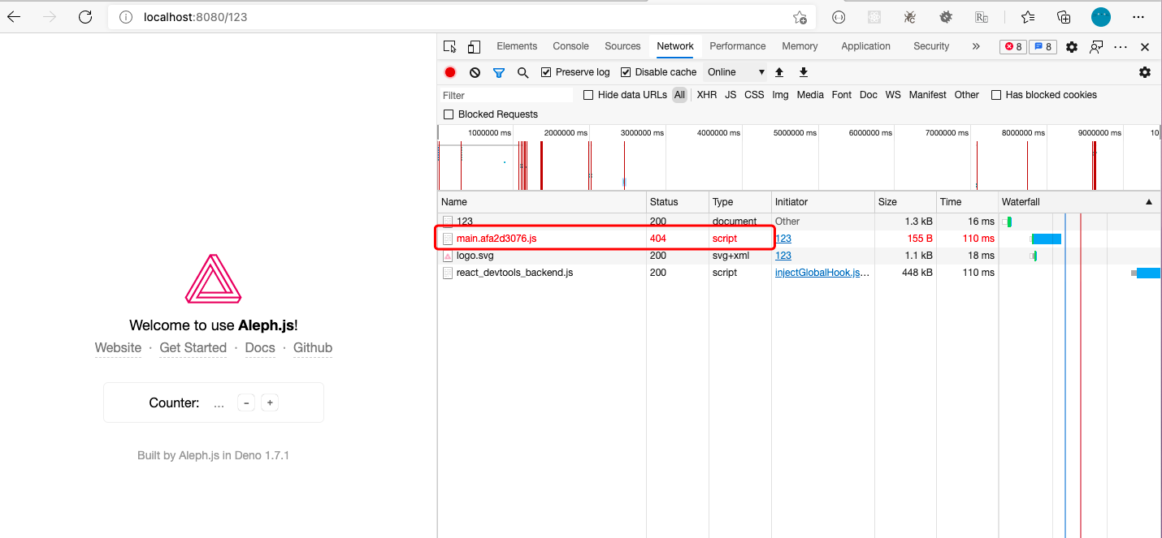Sort requests by Status column header
Image resolution: width=1162 pixels, height=538 pixels.
(678, 202)
